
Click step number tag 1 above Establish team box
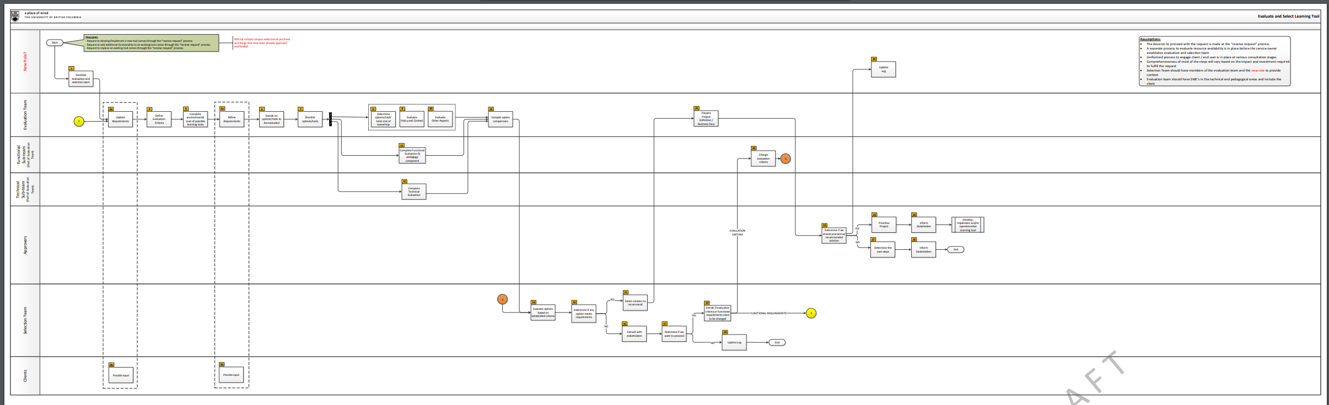click(71, 68)
